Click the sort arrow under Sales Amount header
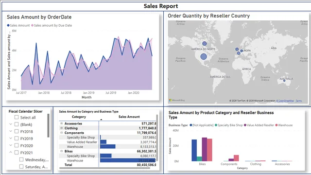This screenshot has width=311, height=175. 101,120
